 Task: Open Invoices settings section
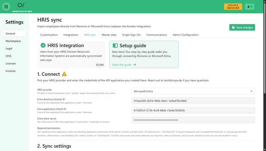coord(10,71)
